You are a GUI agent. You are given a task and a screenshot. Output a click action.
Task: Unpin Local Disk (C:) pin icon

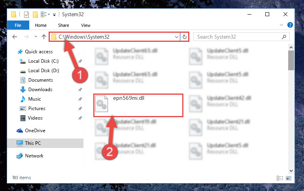(80, 61)
